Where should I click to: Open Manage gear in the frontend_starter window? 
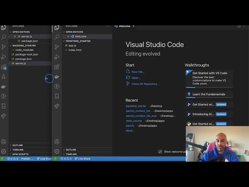(57, 151)
